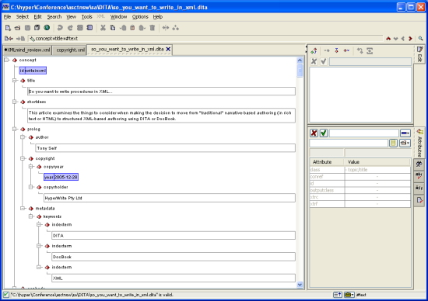
Task: Click the author field containing Tony Self
Action: 166,148
